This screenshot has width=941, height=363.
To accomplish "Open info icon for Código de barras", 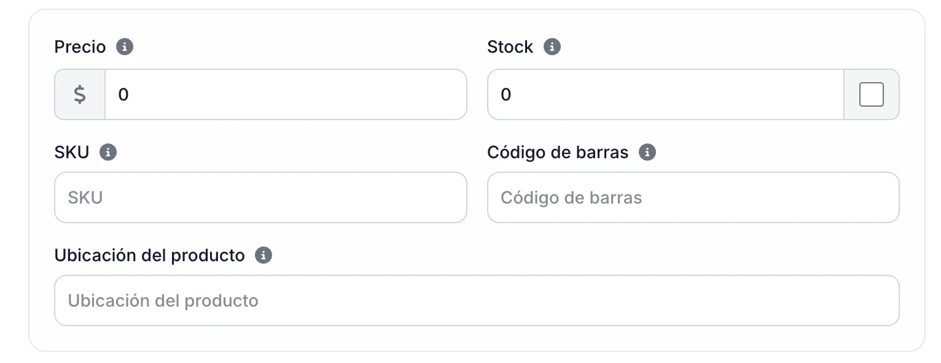I will (647, 152).
